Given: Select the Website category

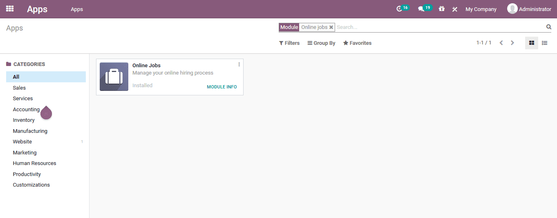Looking at the screenshot, I should point(46,141).
